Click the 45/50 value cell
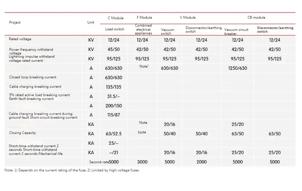Viewport: 302px width, 191px height. 114,49
